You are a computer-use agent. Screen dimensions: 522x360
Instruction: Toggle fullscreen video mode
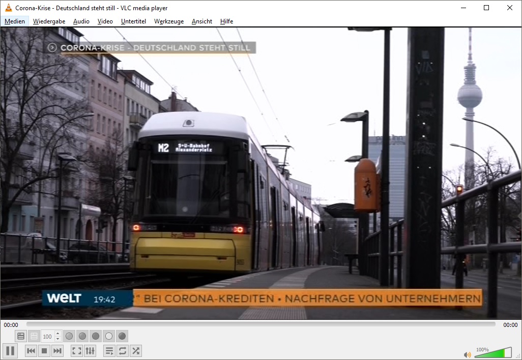coord(77,351)
